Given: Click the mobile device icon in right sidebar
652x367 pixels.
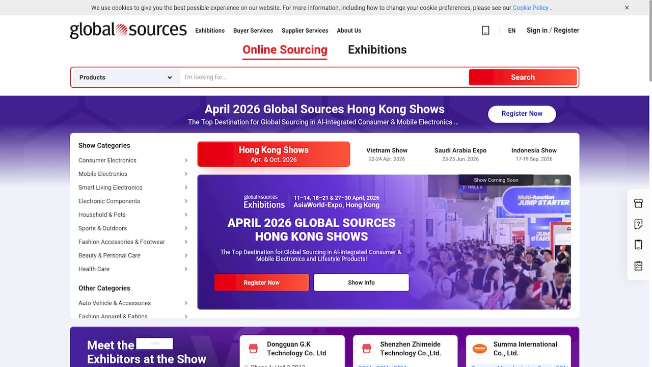Looking at the screenshot, I should 638,245.
